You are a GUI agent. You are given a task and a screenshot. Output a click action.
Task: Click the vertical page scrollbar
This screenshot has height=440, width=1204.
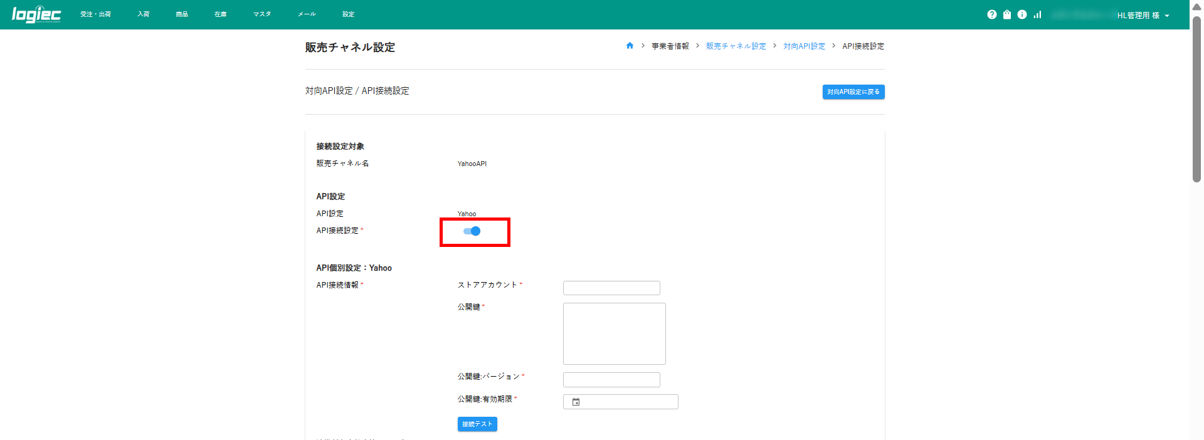click(x=1196, y=100)
